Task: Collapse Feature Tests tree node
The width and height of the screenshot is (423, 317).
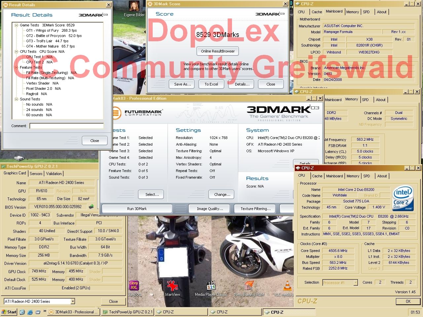Action: click(17, 67)
